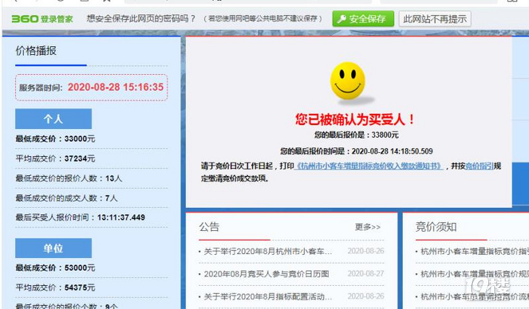Open the 竞价收入缴款通知书 link
The width and height of the screenshot is (529, 309).
[x=371, y=166]
